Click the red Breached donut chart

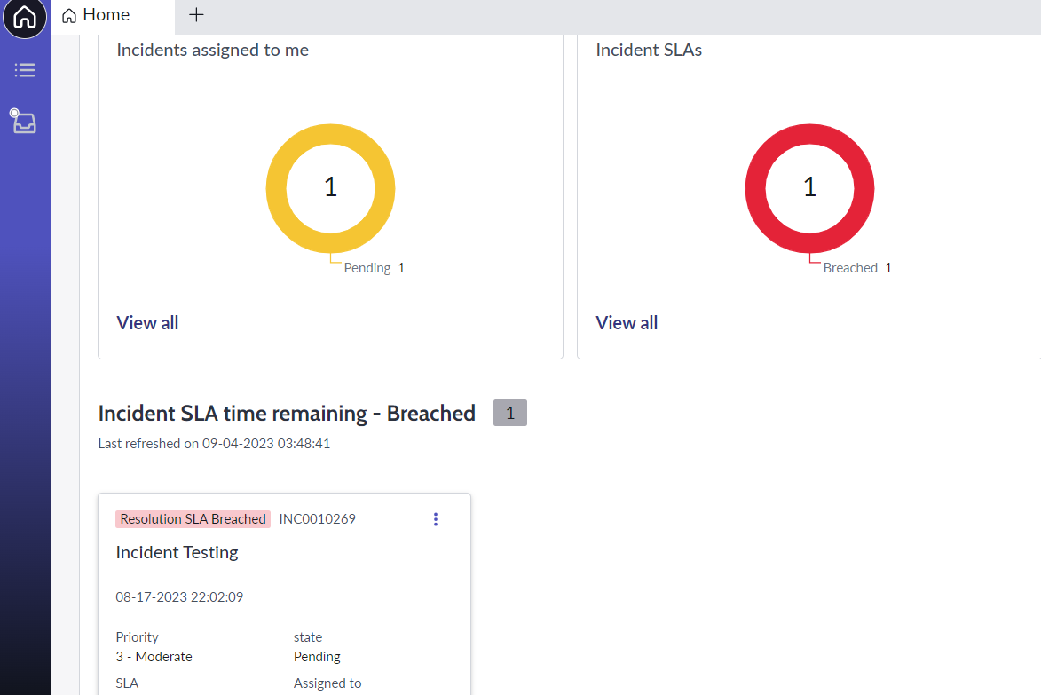tap(810, 133)
